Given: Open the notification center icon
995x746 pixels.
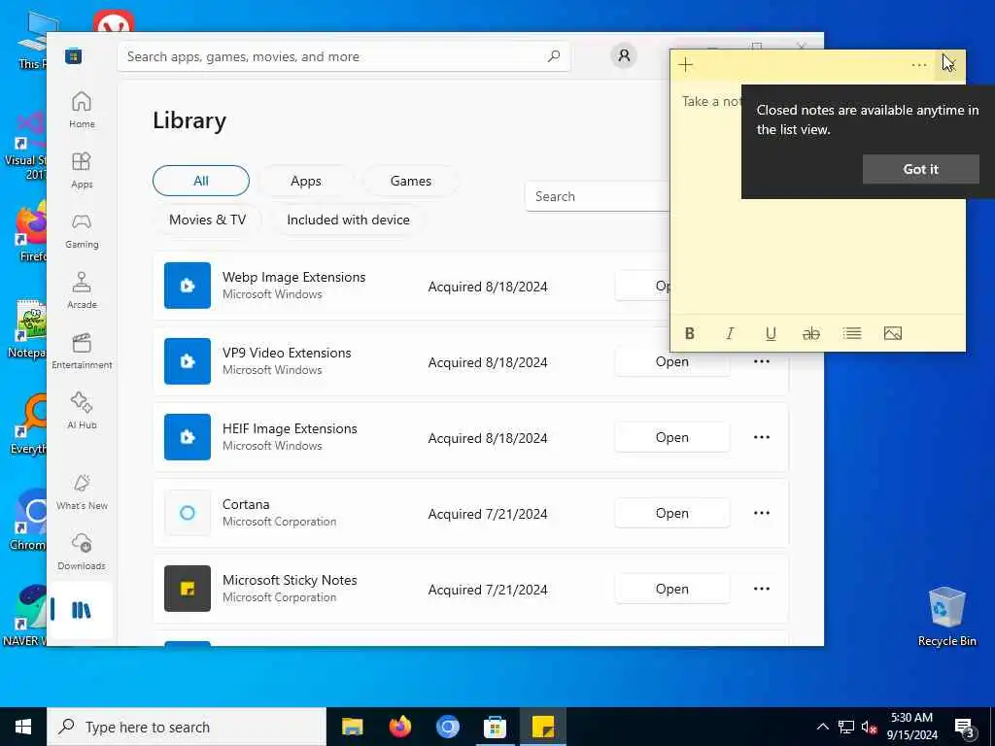Looking at the screenshot, I should (965, 727).
